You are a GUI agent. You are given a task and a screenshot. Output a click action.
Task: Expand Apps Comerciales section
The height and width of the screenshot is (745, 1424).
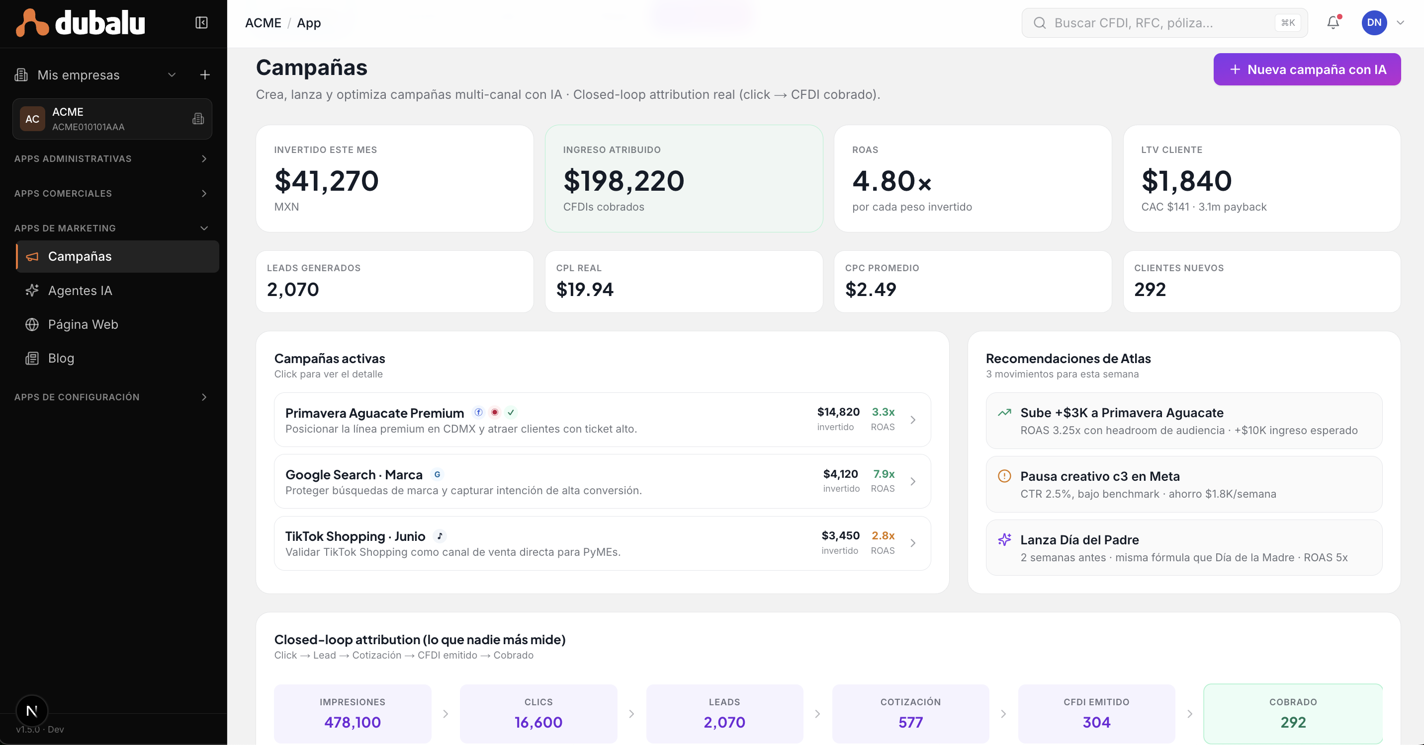pos(204,193)
